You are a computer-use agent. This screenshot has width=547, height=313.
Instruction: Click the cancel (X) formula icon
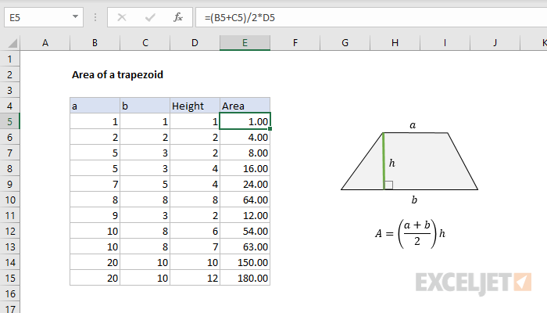[122, 17]
